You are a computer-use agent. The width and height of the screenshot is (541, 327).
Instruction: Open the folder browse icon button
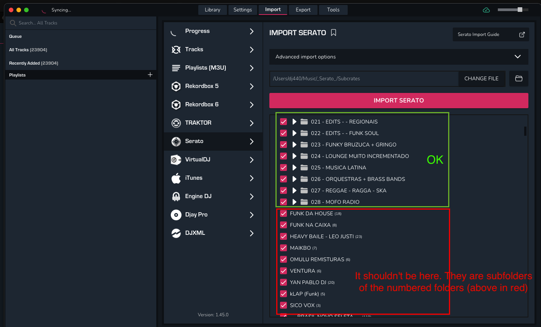518,78
